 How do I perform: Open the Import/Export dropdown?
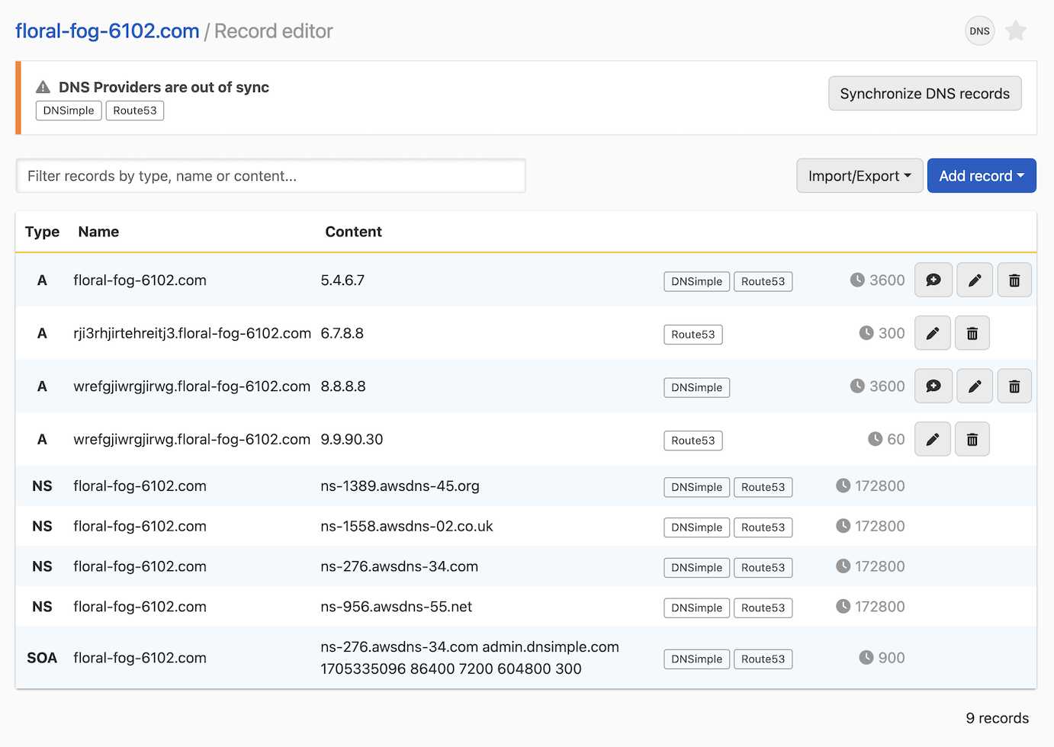(860, 175)
